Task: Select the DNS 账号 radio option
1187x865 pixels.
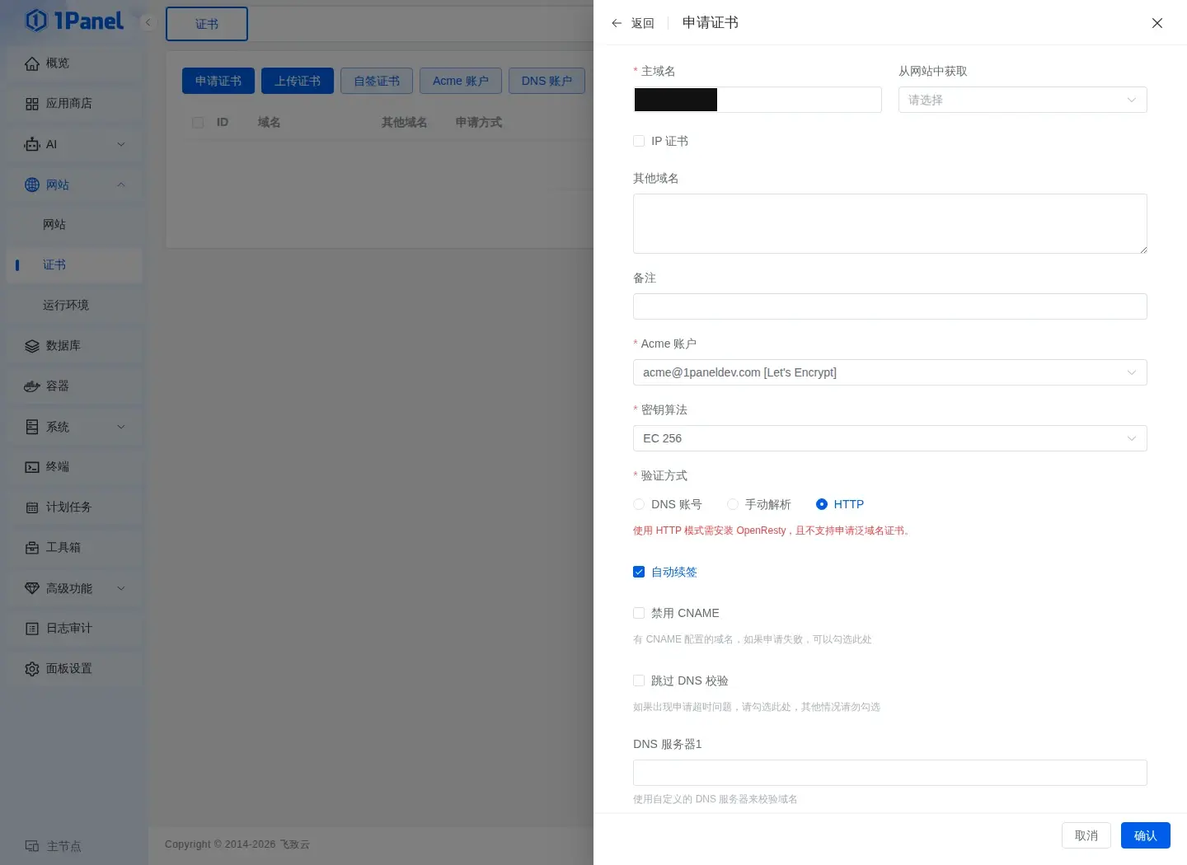Action: [x=639, y=504]
